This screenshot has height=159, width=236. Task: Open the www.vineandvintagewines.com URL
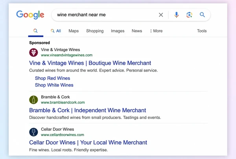(x=67, y=55)
